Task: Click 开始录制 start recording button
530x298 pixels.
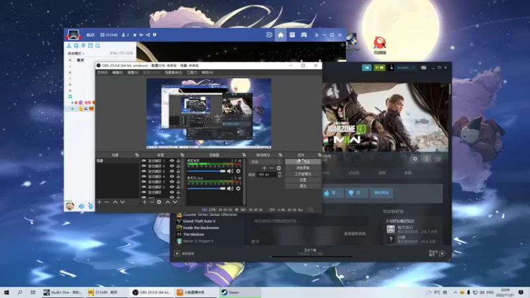Action: pyautogui.click(x=303, y=168)
